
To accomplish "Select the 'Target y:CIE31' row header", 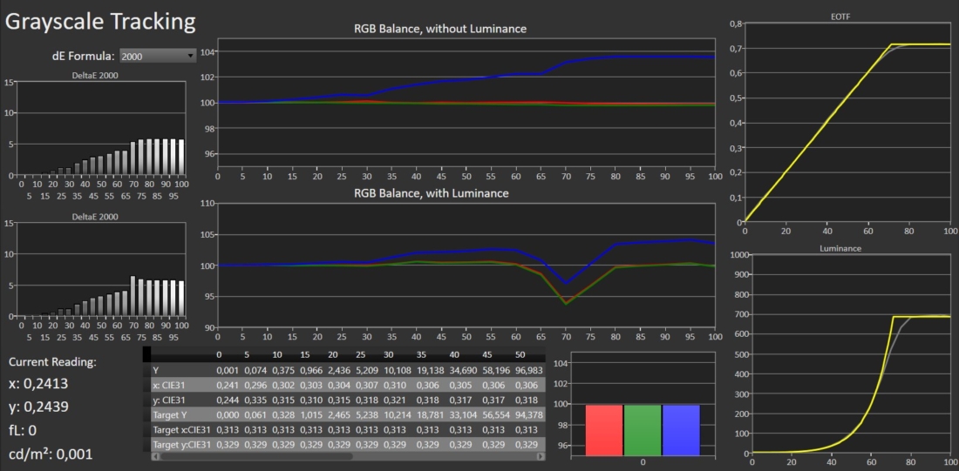I will pyautogui.click(x=181, y=446).
